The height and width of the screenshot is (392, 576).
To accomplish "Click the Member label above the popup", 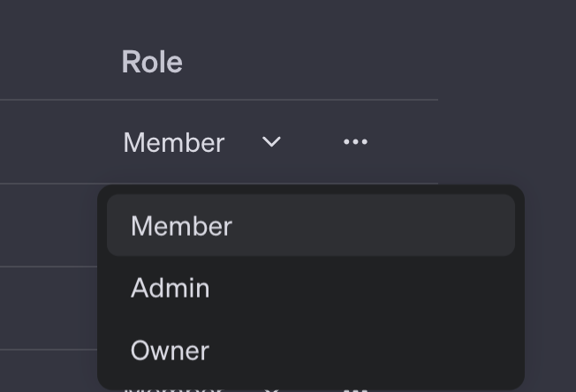I will click(173, 142).
